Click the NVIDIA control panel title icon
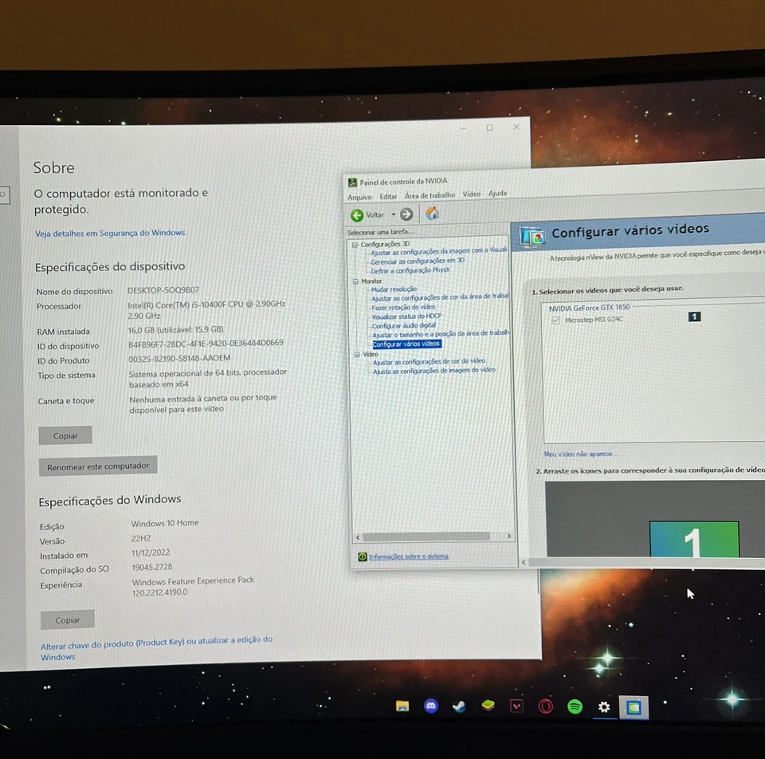The width and height of the screenshot is (765, 759). [x=352, y=183]
